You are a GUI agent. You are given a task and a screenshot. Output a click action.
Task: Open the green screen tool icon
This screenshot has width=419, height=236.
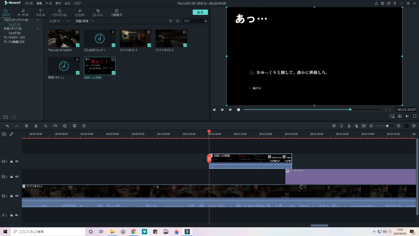pos(74,126)
